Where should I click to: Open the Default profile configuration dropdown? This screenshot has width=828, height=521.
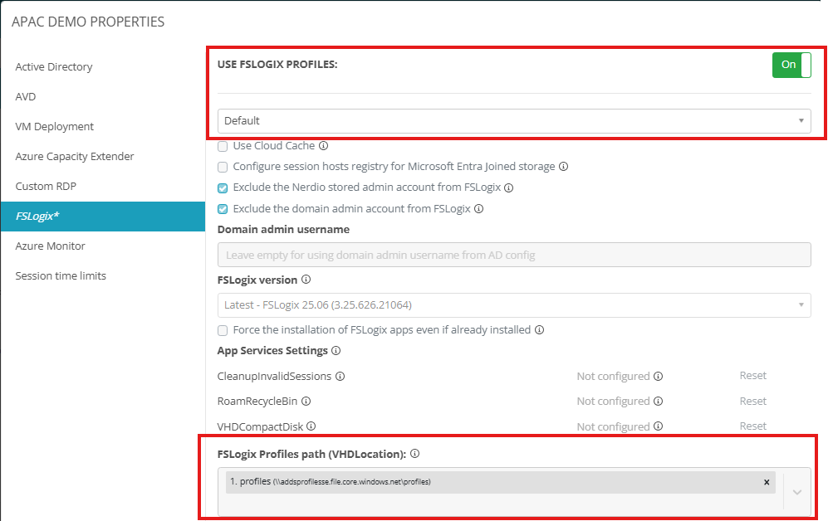click(514, 121)
